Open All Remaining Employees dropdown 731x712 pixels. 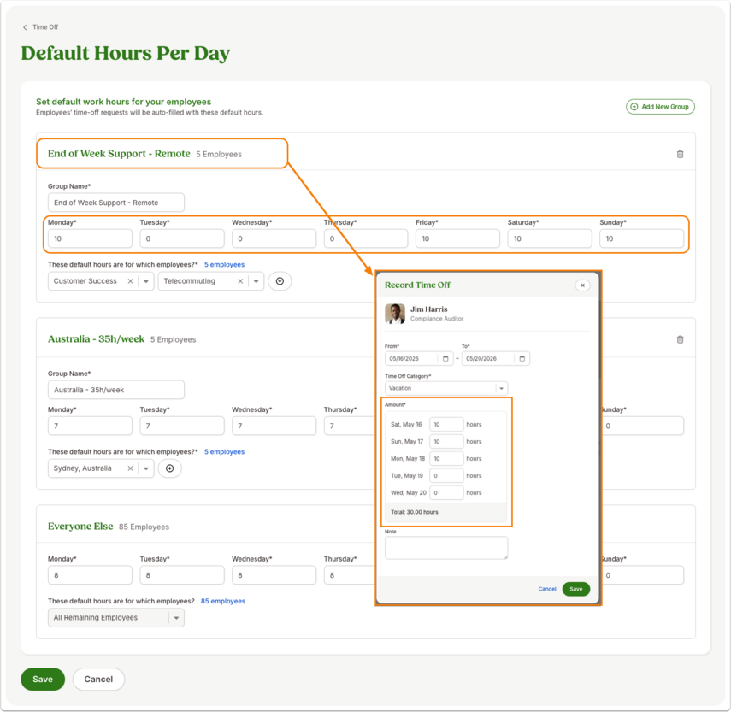[x=116, y=617]
